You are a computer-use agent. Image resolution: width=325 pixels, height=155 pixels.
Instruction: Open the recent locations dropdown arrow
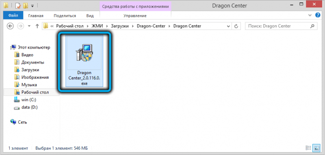pos(29,26)
